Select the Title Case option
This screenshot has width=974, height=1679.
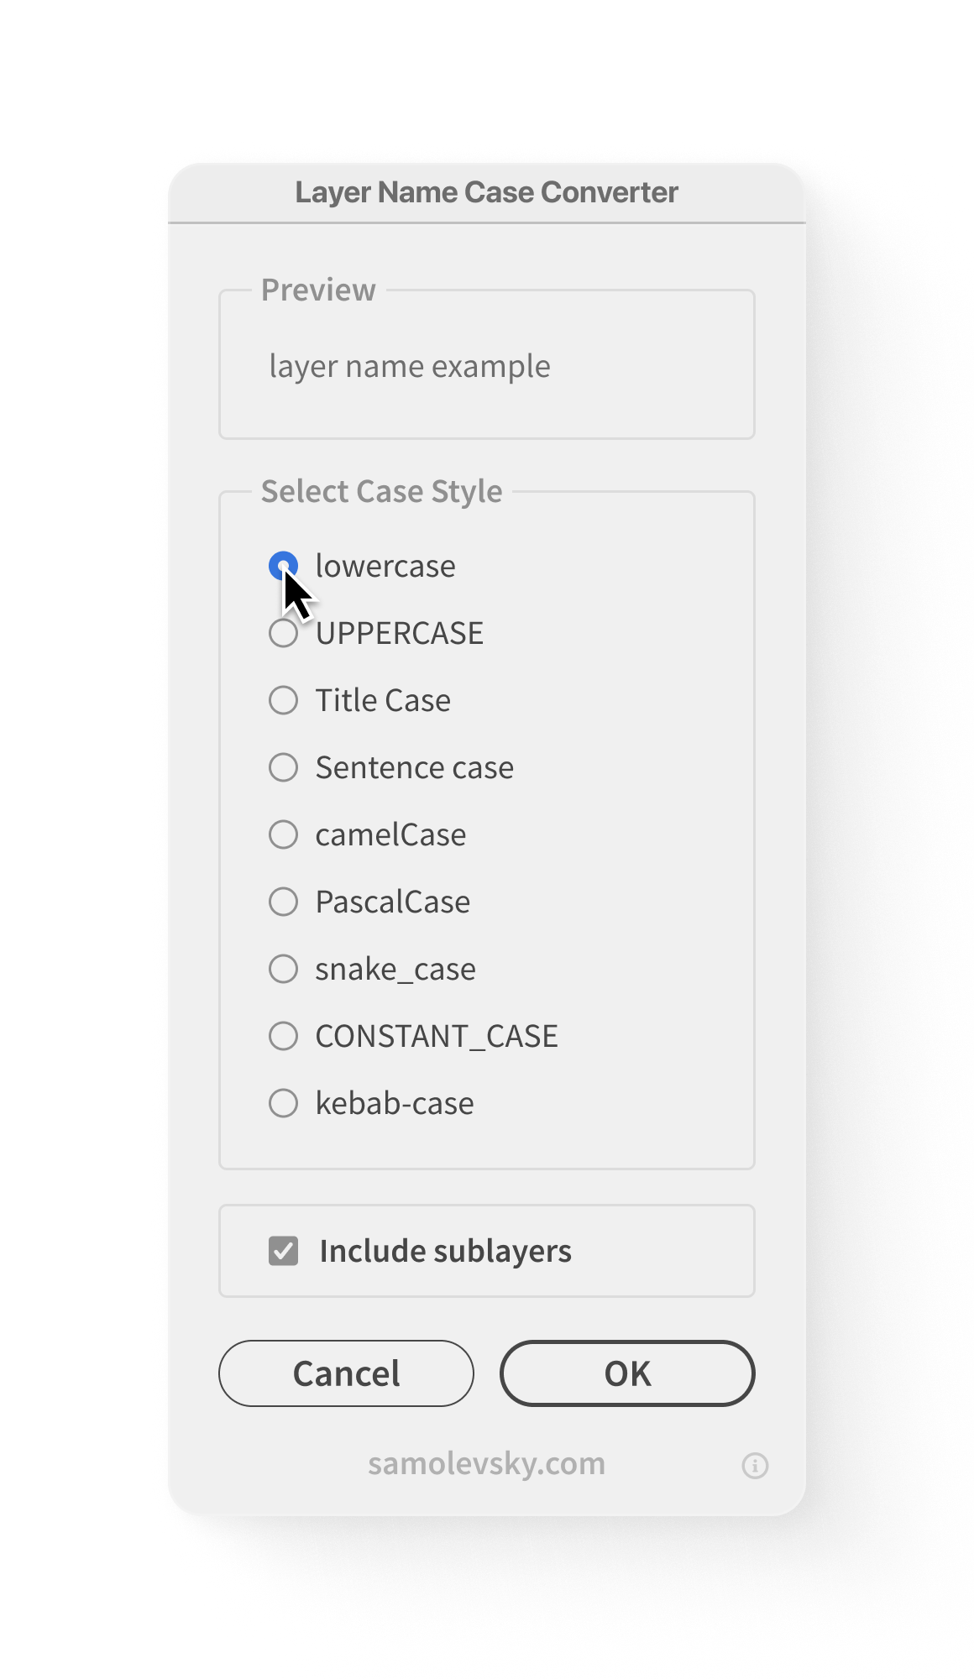pyautogui.click(x=283, y=700)
